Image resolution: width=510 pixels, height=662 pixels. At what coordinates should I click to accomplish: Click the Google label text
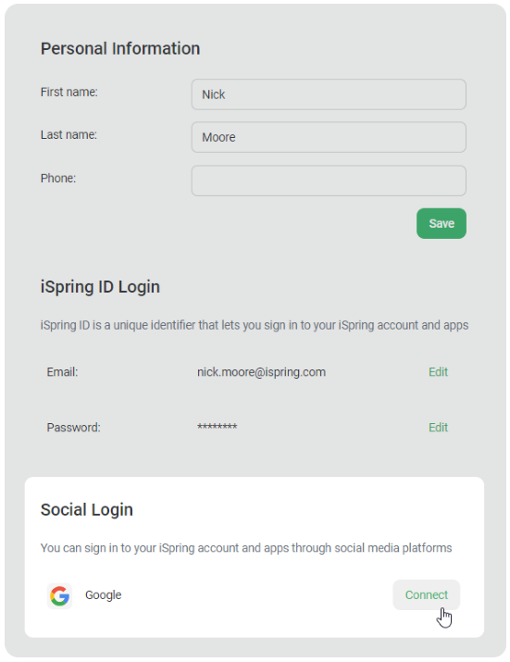pos(104,594)
